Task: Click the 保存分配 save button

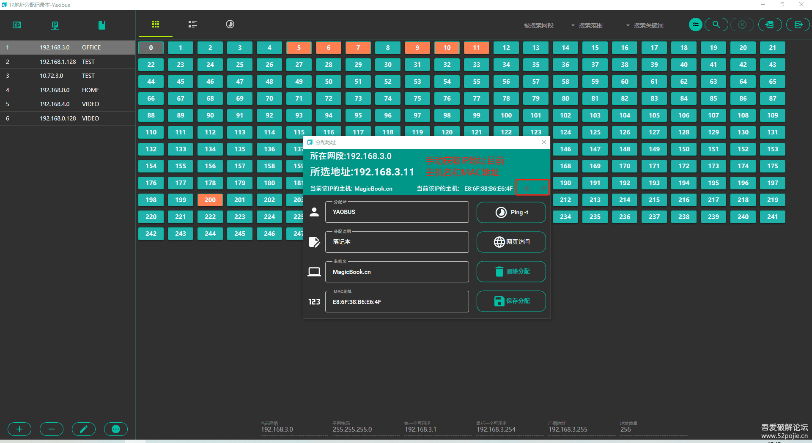Action: tap(511, 301)
